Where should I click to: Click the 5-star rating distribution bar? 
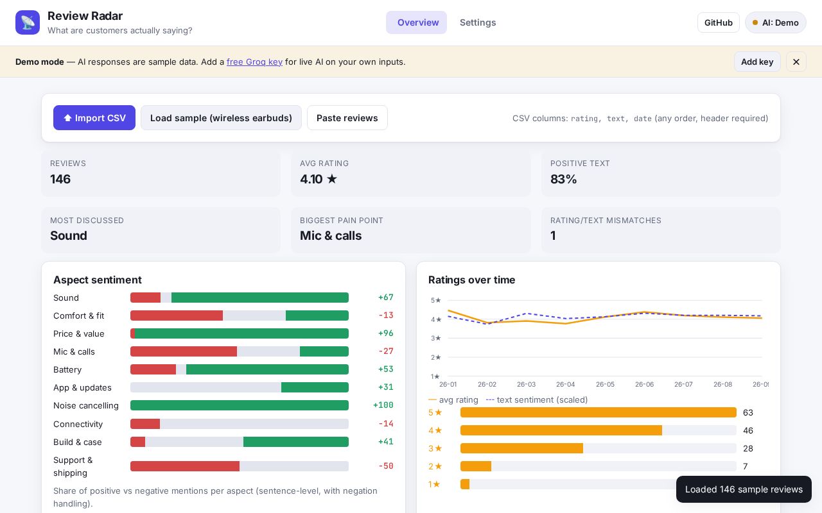coord(599,412)
